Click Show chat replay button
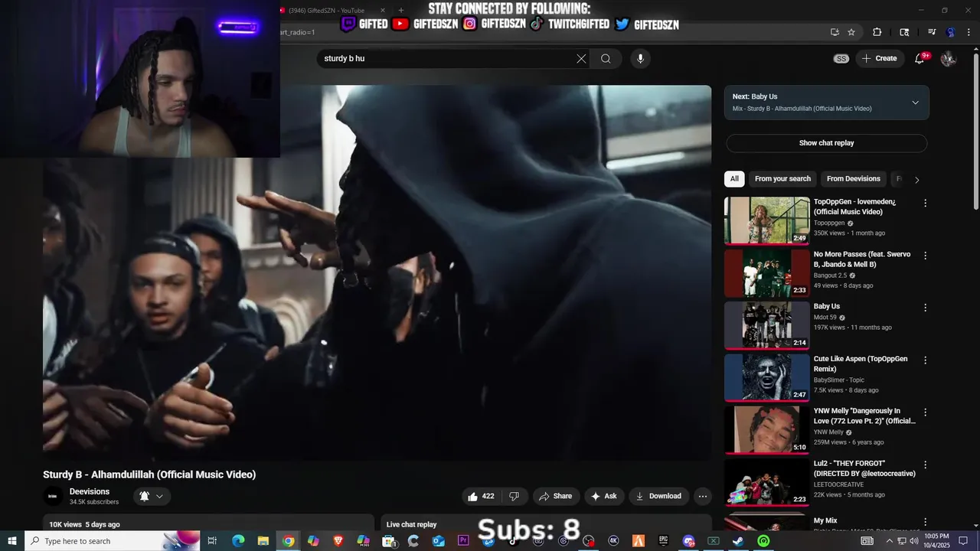The image size is (980, 551). (x=826, y=143)
